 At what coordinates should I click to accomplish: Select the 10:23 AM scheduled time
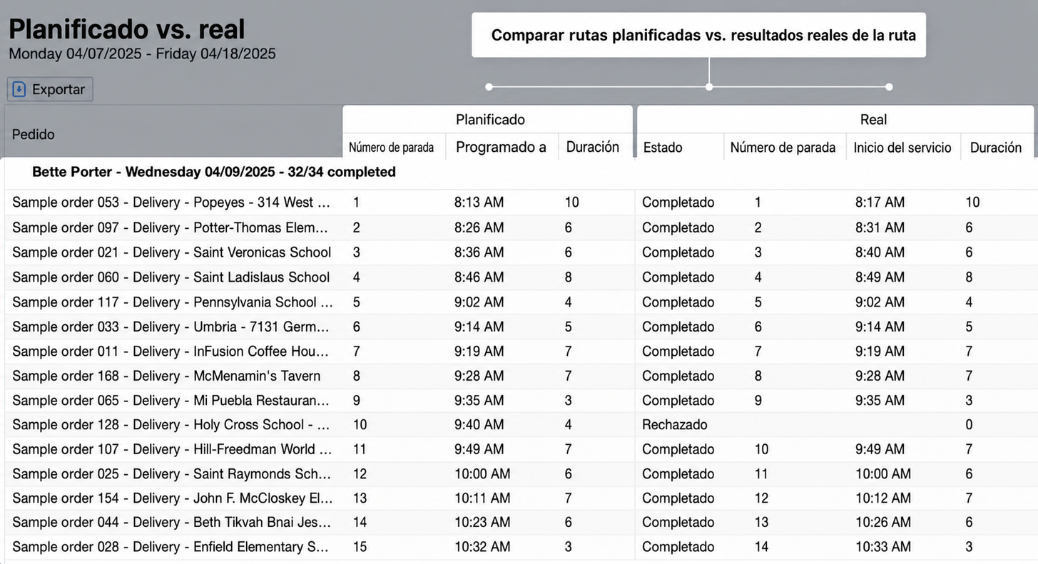(482, 523)
